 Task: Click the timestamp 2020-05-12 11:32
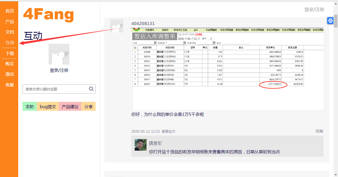tap(145, 131)
